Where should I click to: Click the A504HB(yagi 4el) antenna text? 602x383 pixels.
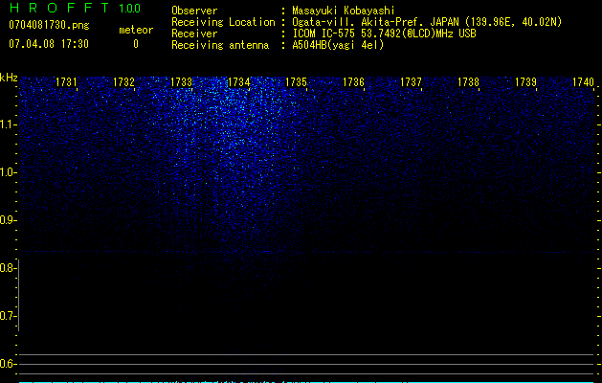click(x=338, y=45)
